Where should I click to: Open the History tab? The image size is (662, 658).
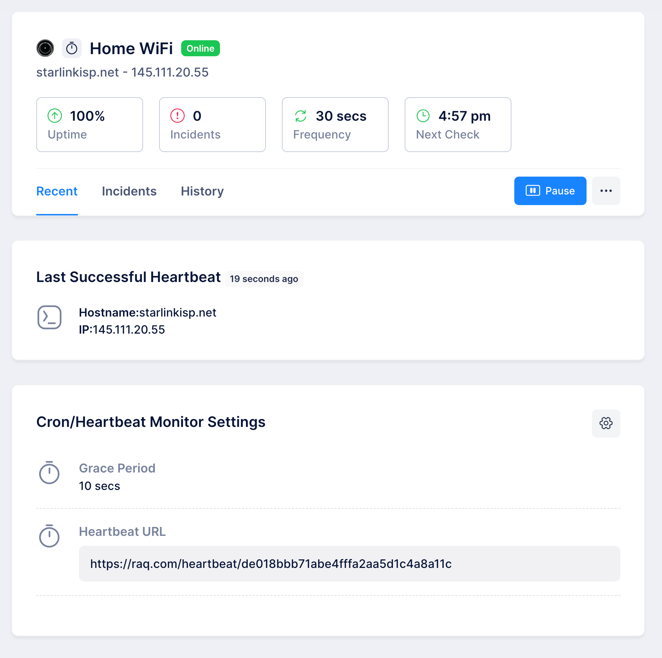(202, 191)
